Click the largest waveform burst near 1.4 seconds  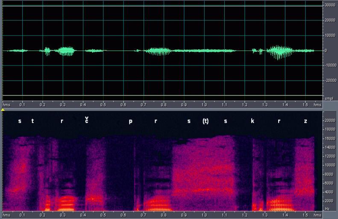(280, 52)
